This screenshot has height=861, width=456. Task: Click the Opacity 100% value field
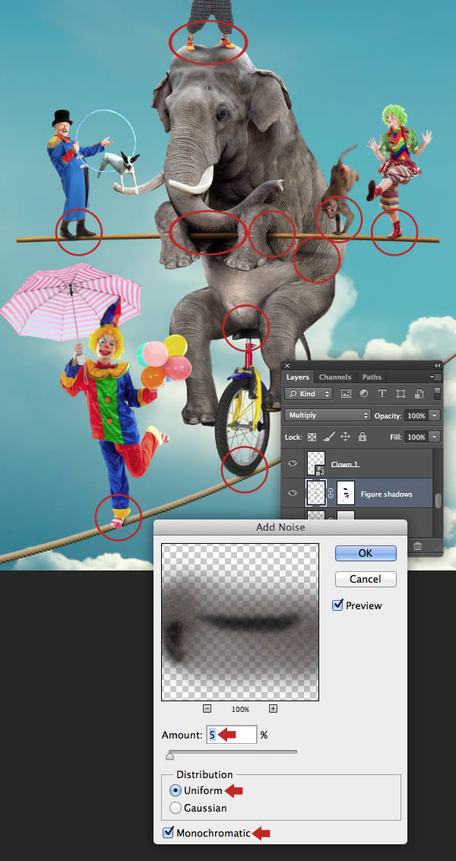tap(416, 416)
